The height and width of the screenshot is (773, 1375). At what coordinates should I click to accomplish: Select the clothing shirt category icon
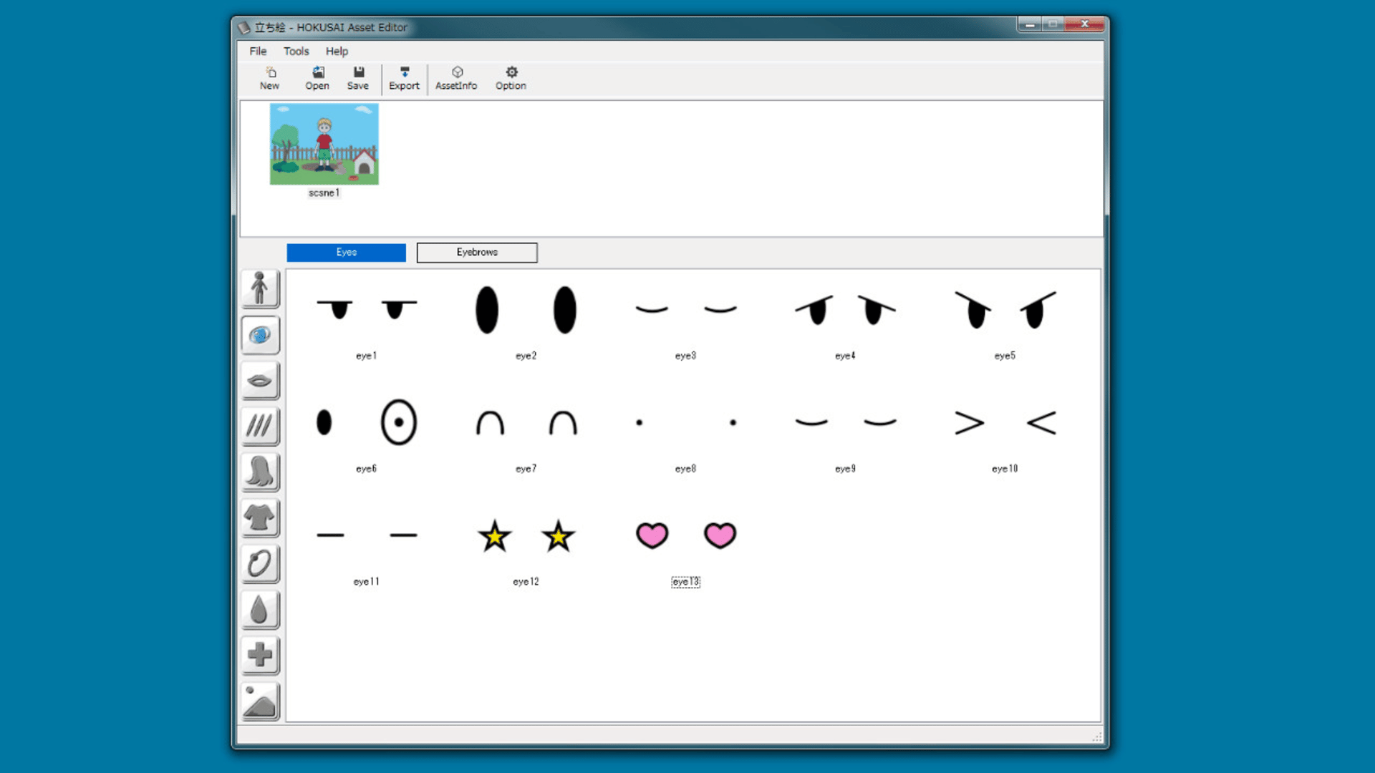(x=260, y=517)
